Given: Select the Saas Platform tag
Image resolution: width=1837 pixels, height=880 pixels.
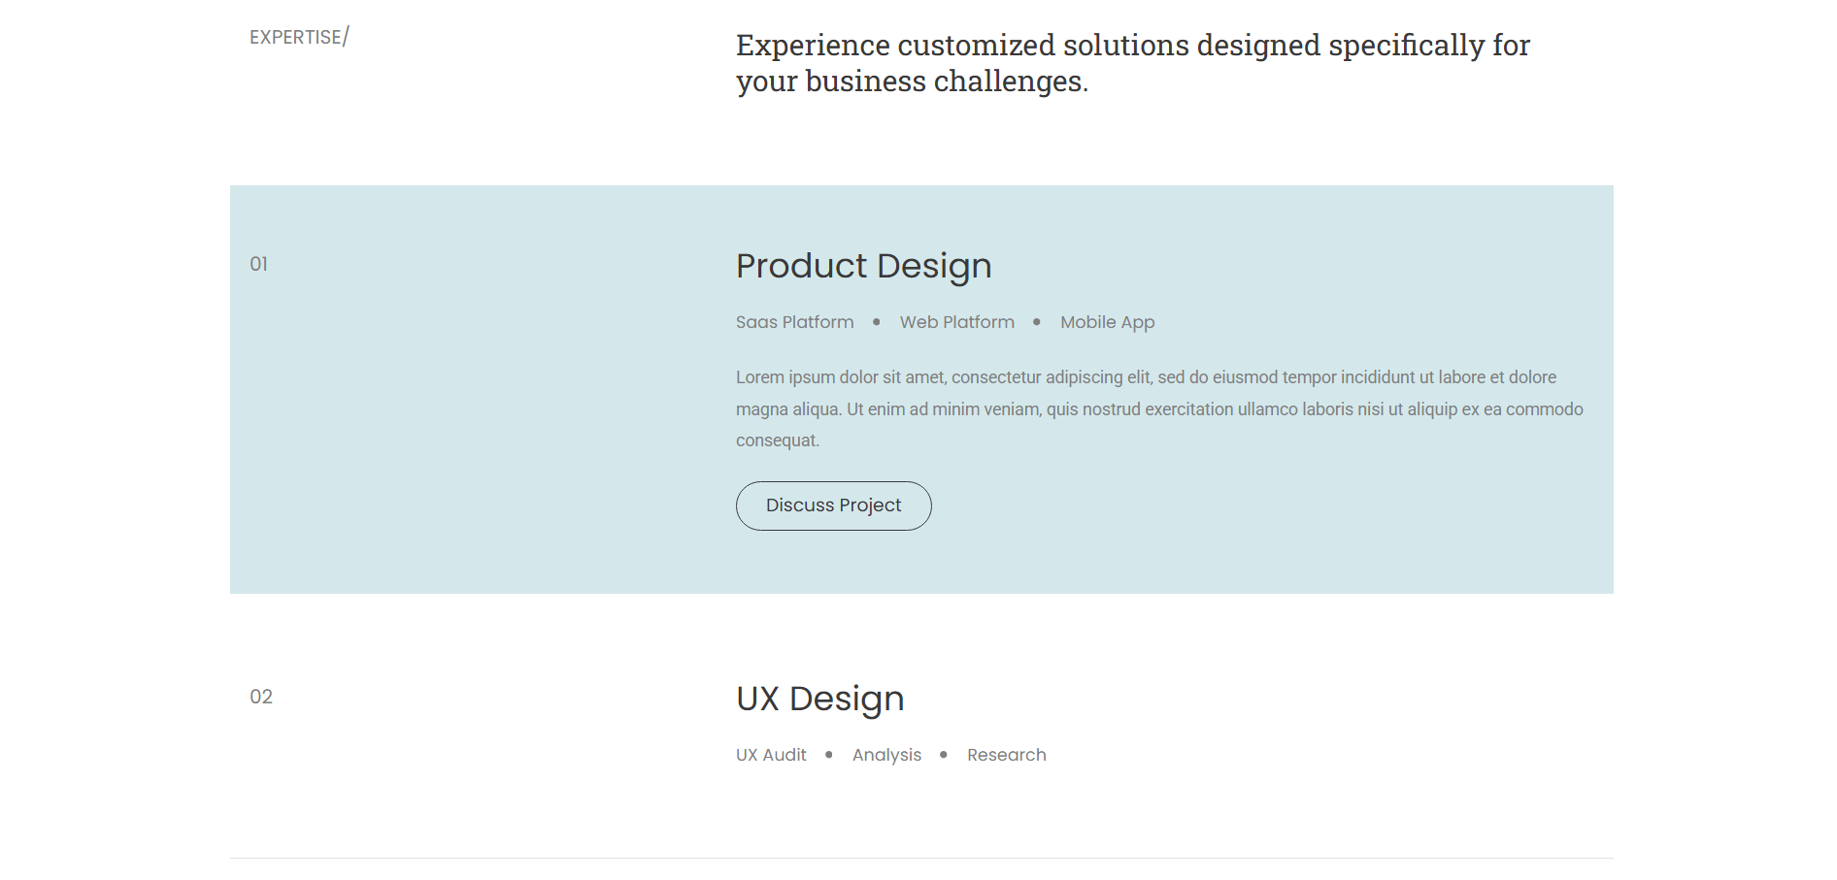Looking at the screenshot, I should click(x=794, y=322).
